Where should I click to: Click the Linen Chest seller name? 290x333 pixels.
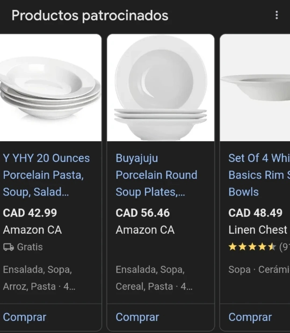(x=258, y=230)
